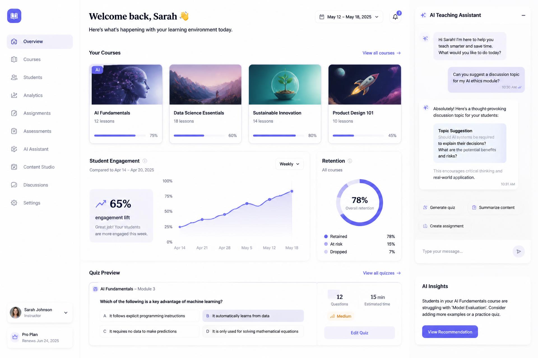Click the Type your message input field
The image size is (538, 358).
(465, 251)
